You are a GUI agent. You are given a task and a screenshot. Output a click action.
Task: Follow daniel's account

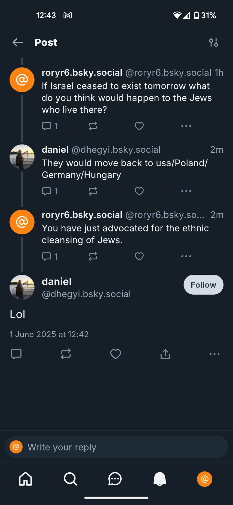click(x=203, y=285)
